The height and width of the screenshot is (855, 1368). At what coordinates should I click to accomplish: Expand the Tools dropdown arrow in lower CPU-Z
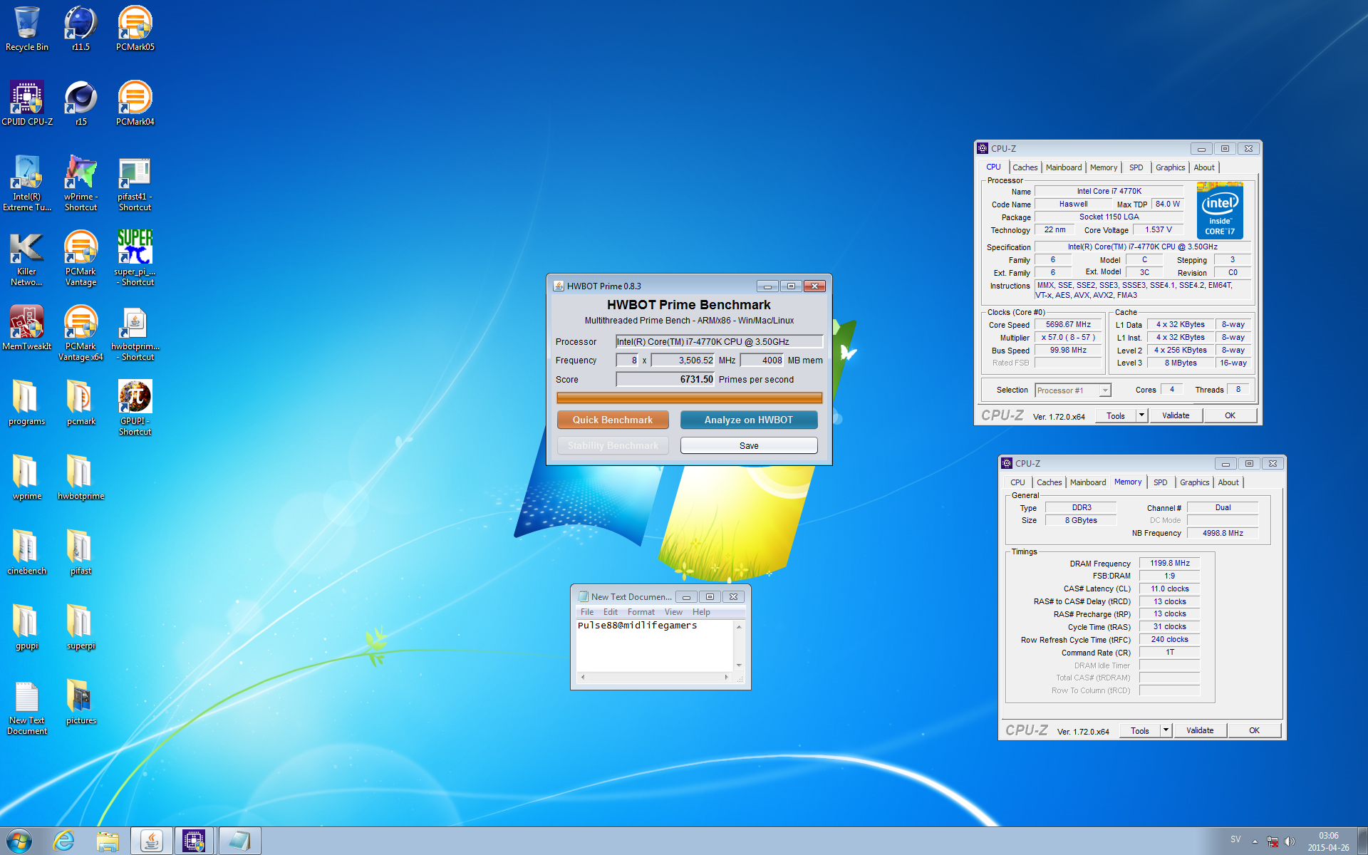[x=1166, y=730]
